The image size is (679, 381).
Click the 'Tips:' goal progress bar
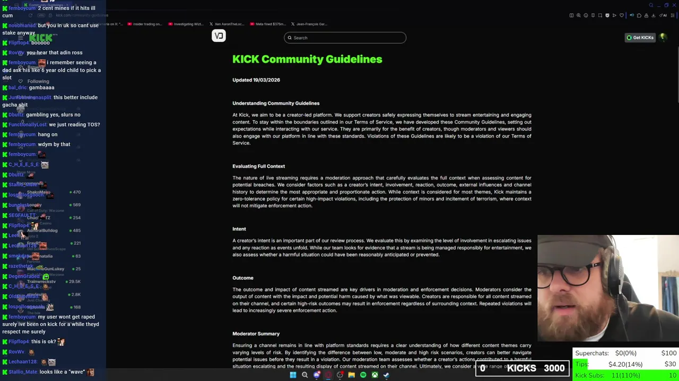626,364
